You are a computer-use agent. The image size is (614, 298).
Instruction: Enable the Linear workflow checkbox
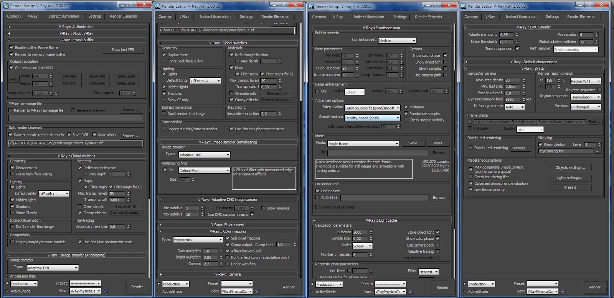pyautogui.click(x=228, y=264)
